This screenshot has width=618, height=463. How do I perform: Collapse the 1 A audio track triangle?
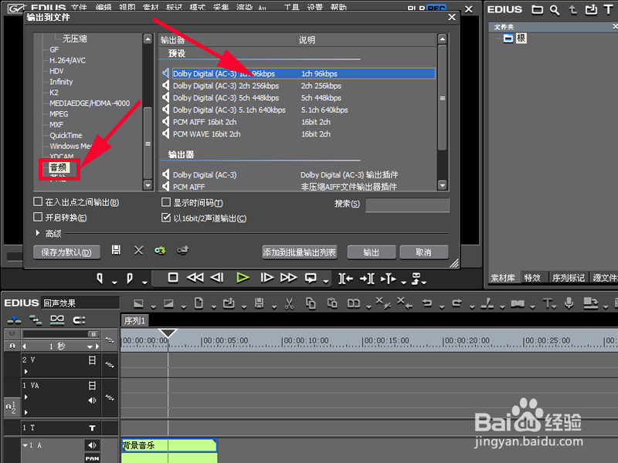[x=26, y=445]
